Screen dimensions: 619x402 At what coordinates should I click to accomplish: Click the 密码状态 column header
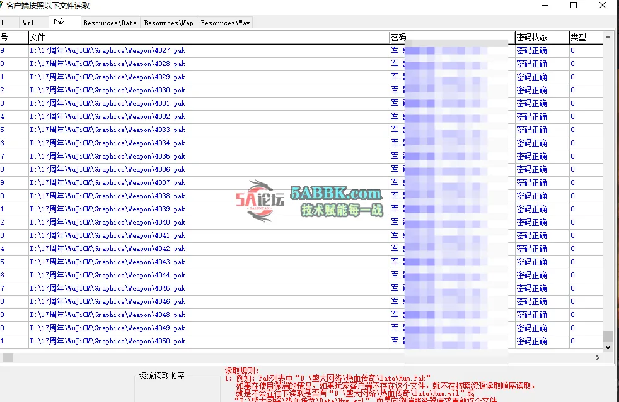pos(542,38)
